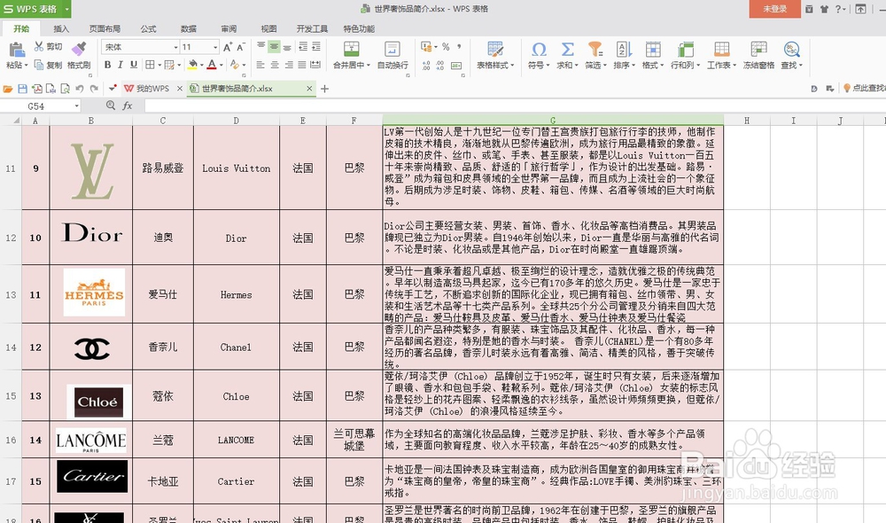Click the Wrap Text (自动换行) button
Image resolution: width=886 pixels, height=523 pixels.
[392, 55]
